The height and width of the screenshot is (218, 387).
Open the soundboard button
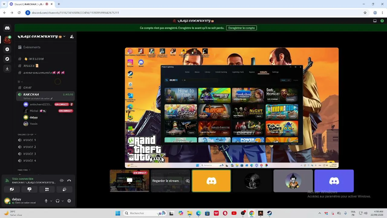[64, 189]
